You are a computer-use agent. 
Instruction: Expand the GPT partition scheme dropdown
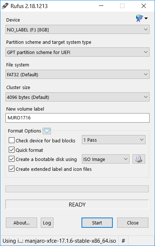tap(77, 52)
